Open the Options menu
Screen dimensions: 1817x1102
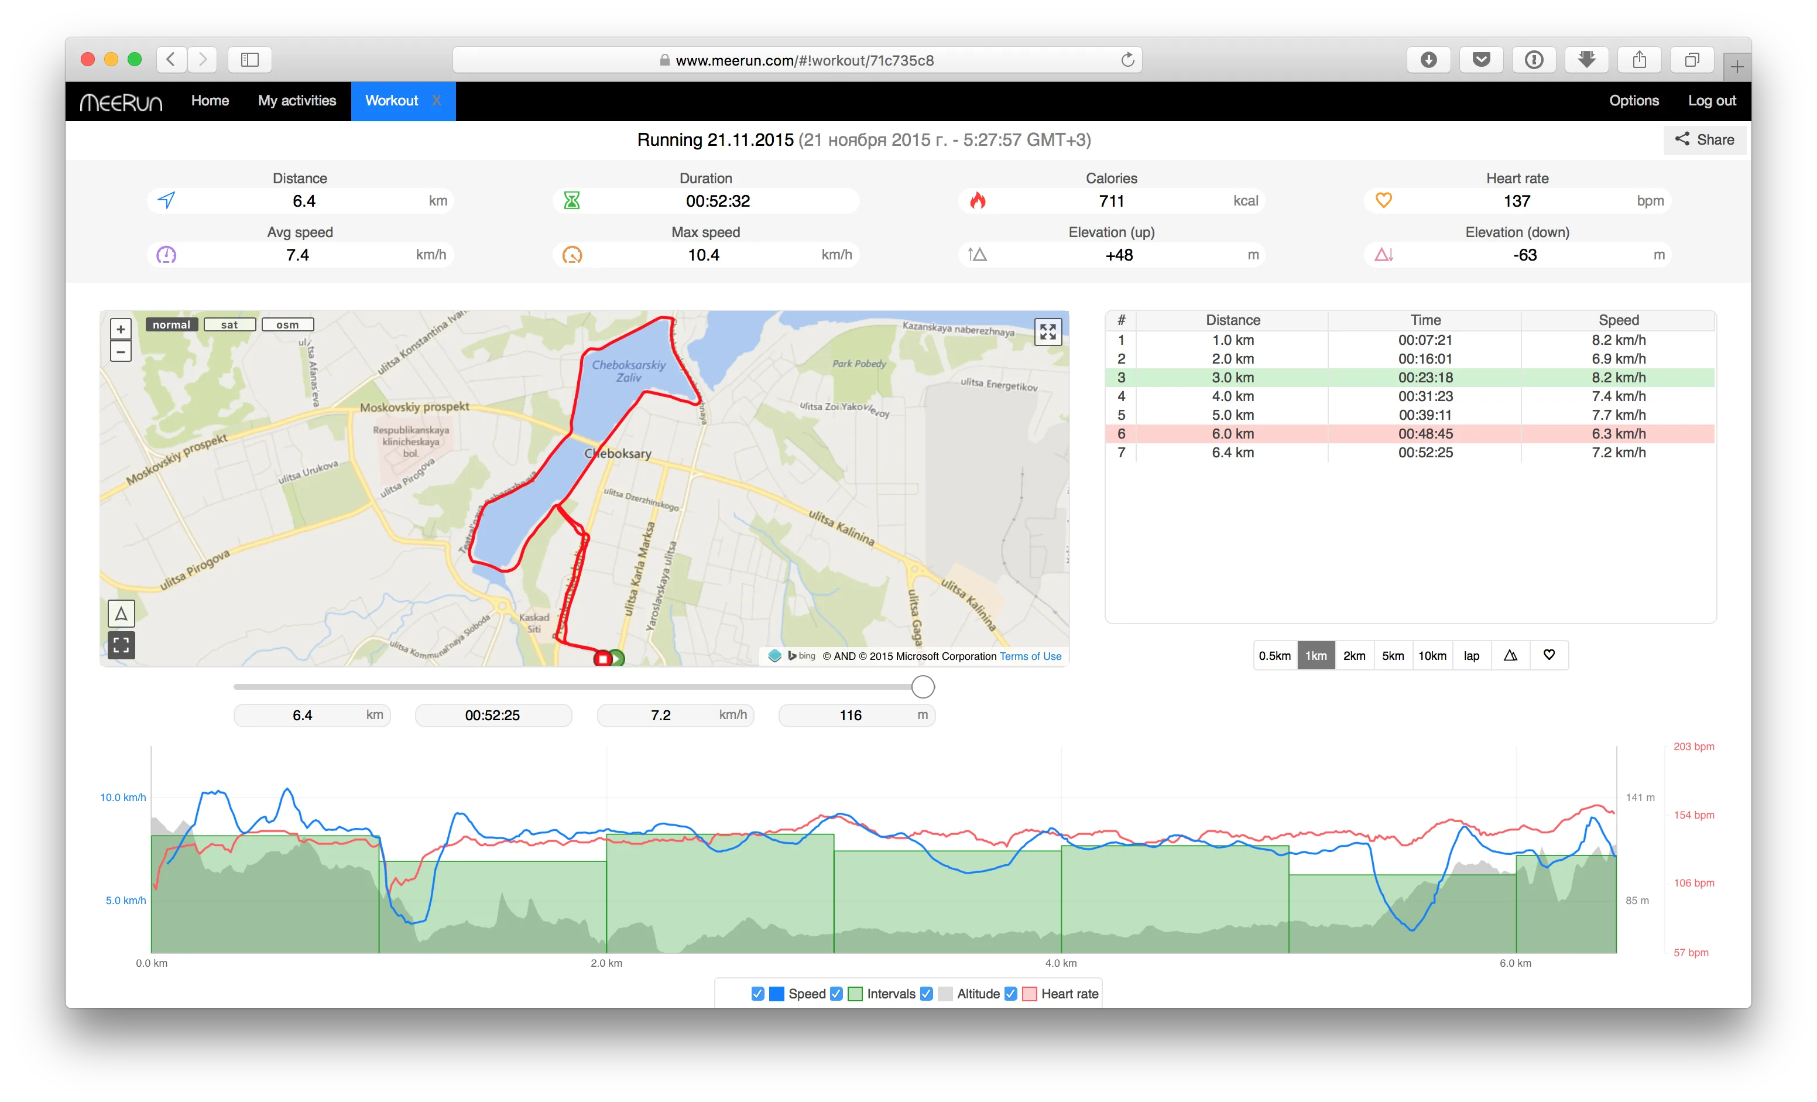tap(1633, 101)
